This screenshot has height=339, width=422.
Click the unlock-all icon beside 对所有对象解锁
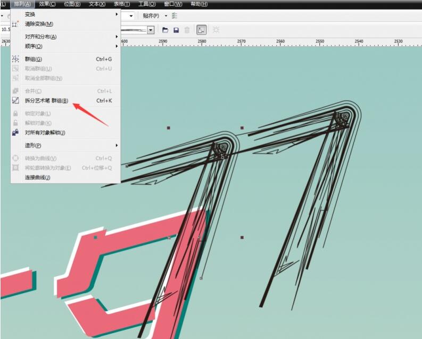click(15, 133)
